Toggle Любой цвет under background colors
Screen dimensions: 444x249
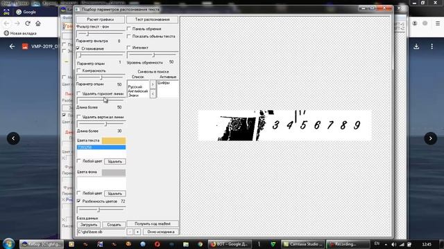[79, 194]
